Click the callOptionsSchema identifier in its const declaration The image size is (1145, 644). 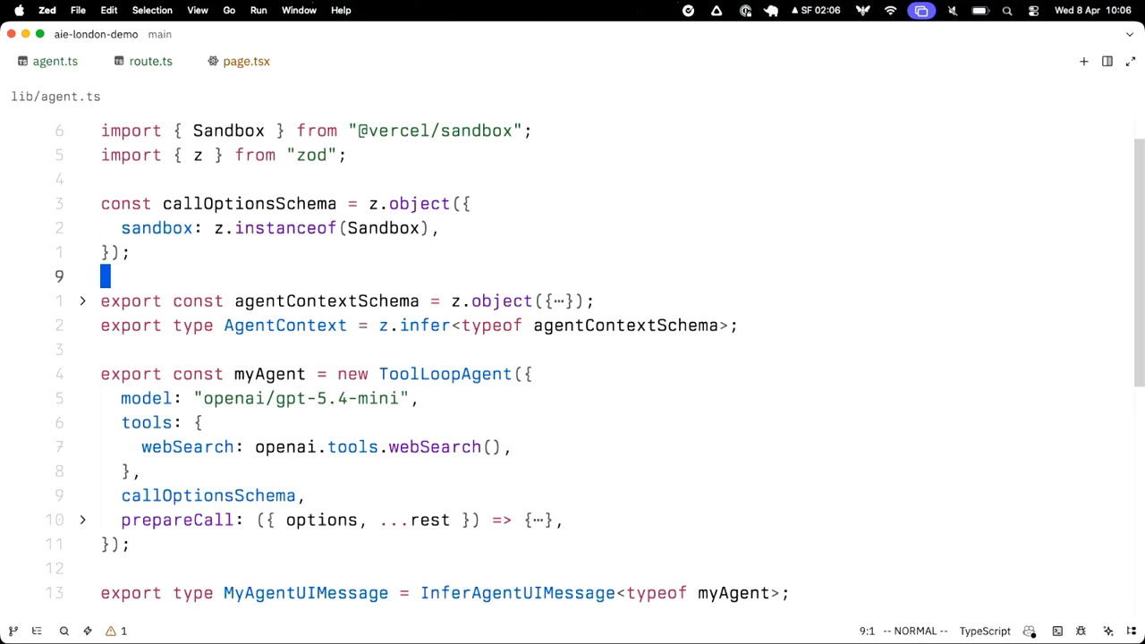(250, 204)
